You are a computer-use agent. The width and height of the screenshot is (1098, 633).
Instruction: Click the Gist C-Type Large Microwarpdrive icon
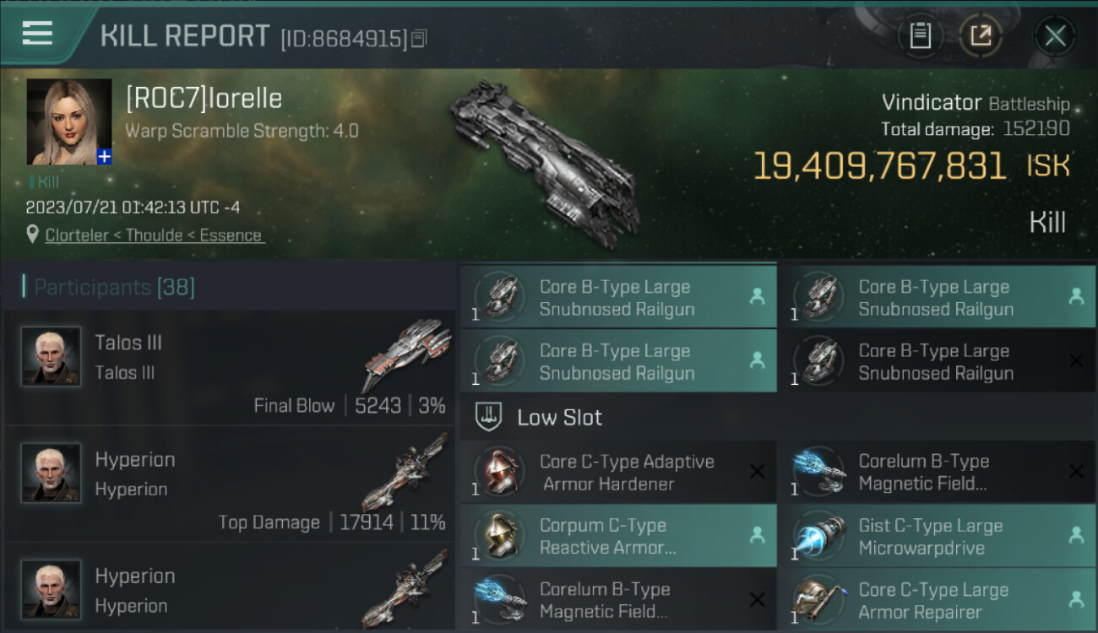[x=820, y=536]
